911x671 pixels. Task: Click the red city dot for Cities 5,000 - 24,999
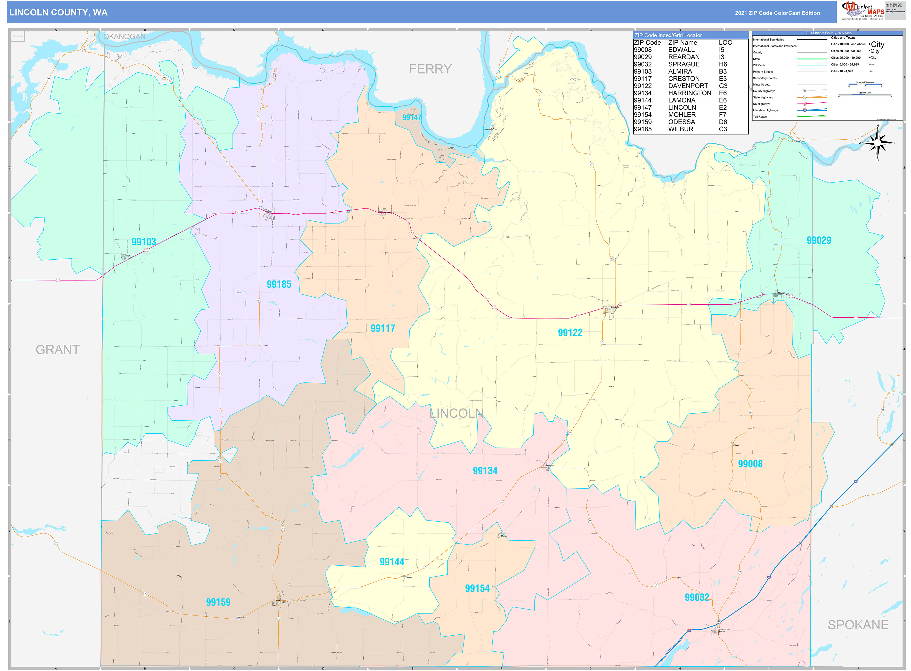coord(869,65)
